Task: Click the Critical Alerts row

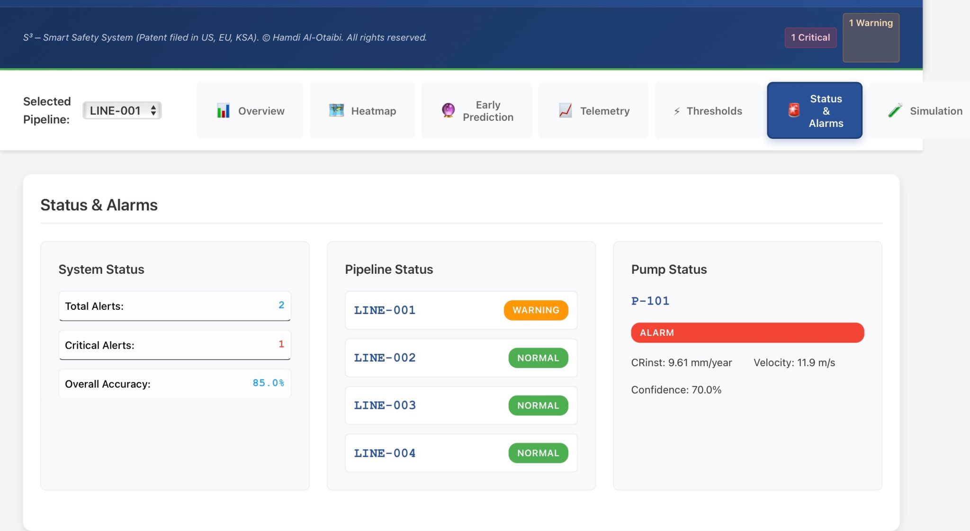Action: point(174,345)
